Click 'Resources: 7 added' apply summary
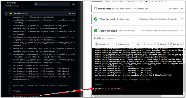This screenshot has height=98, width=186. [x=160, y=31]
